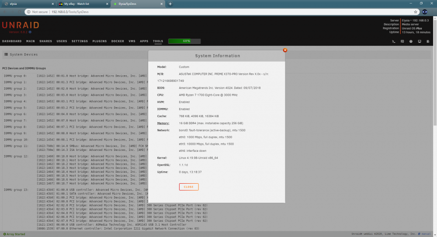Click 'eth5: 10000 Mbps' network entry
Screen dimensions: 437x237
click(x=206, y=144)
